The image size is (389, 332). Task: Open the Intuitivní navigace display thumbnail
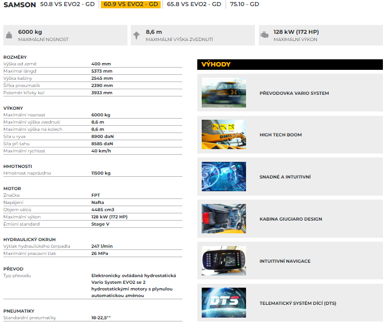point(224,261)
